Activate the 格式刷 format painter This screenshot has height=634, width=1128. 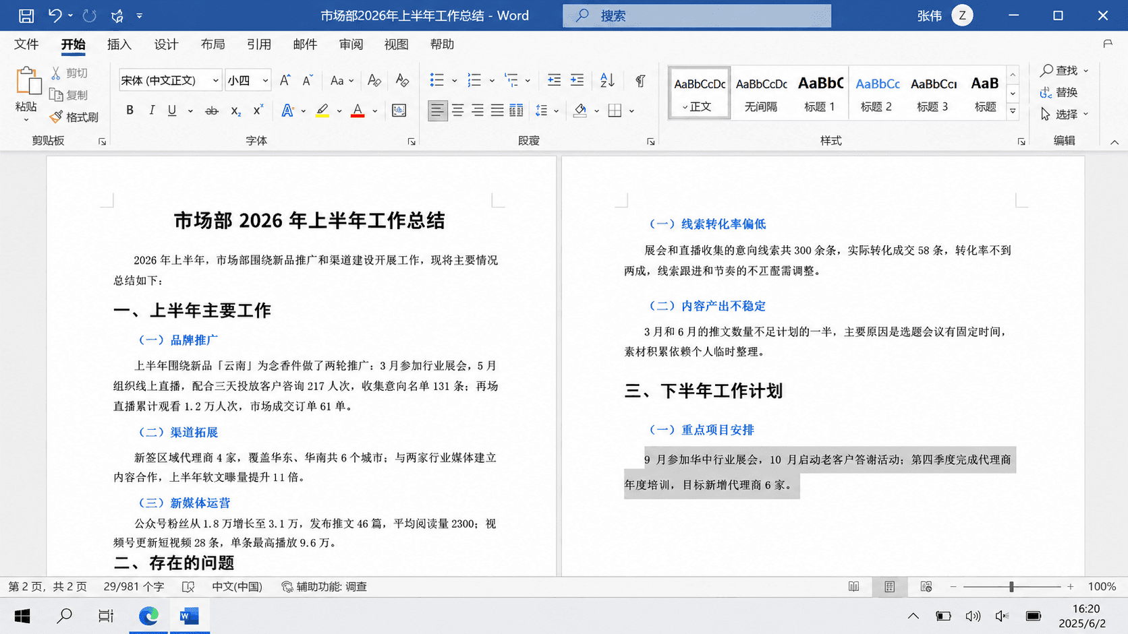[x=74, y=117]
